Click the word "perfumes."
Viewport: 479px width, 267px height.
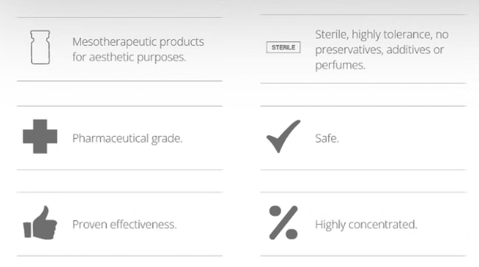(x=340, y=65)
